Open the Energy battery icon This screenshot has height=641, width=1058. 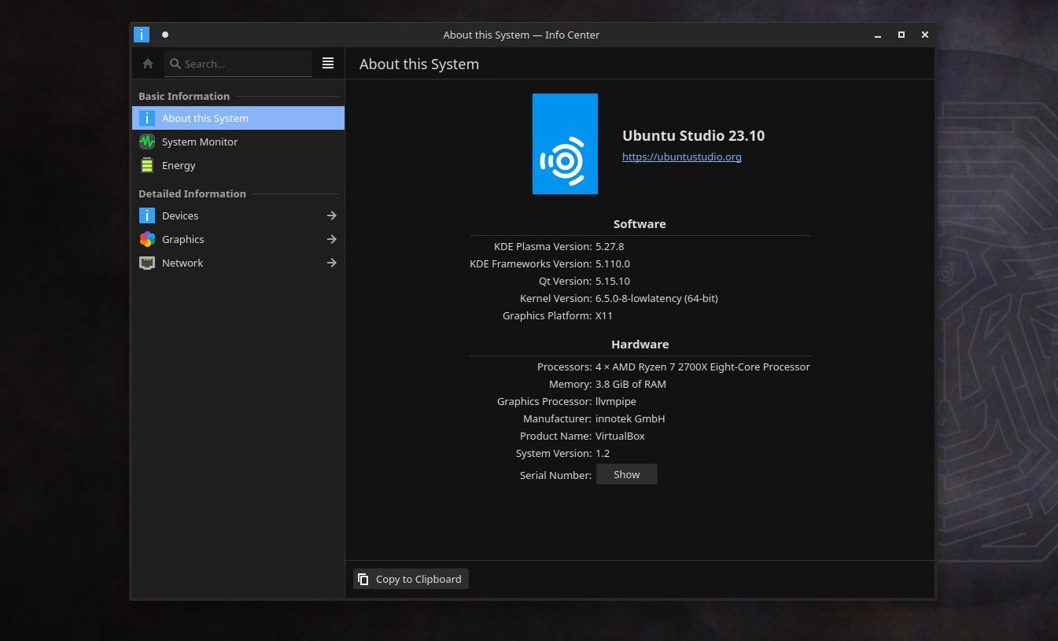pos(147,165)
